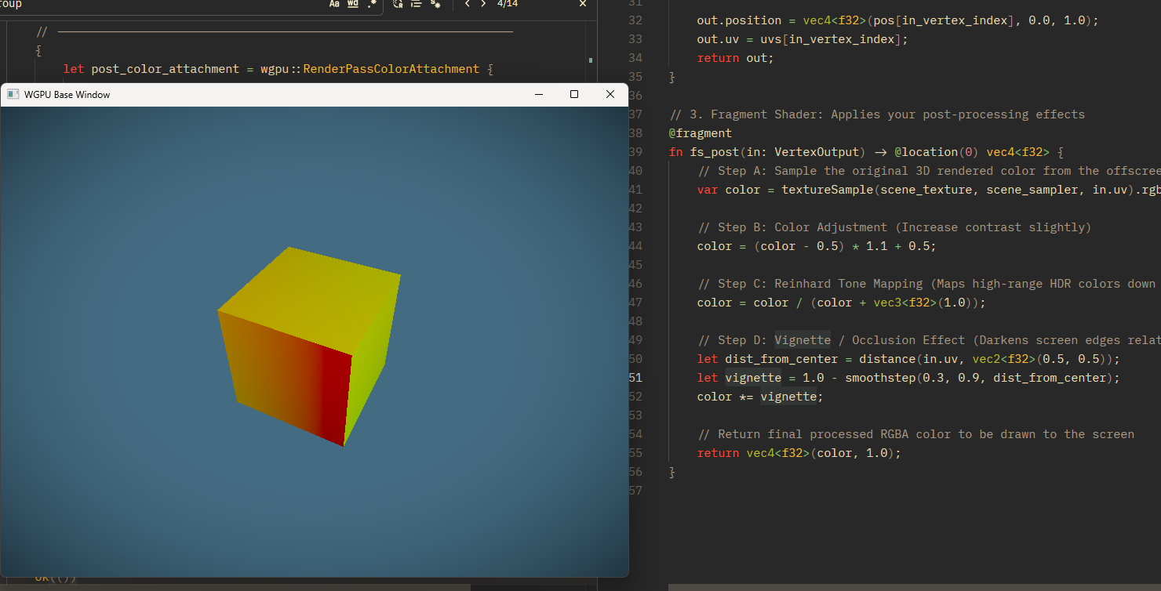The width and height of the screenshot is (1161, 591).
Task: Click the "// Return final processed RGBA" comment
Action: 915,434
